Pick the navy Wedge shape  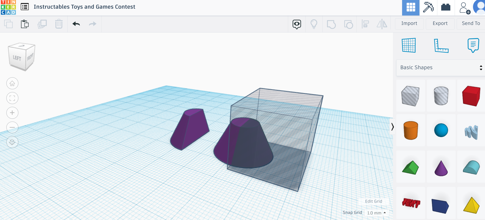click(x=440, y=206)
